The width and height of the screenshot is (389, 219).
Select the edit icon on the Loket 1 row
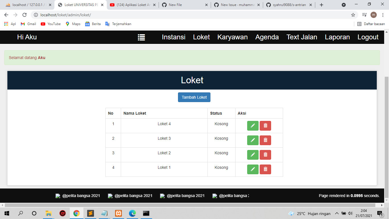click(x=253, y=169)
